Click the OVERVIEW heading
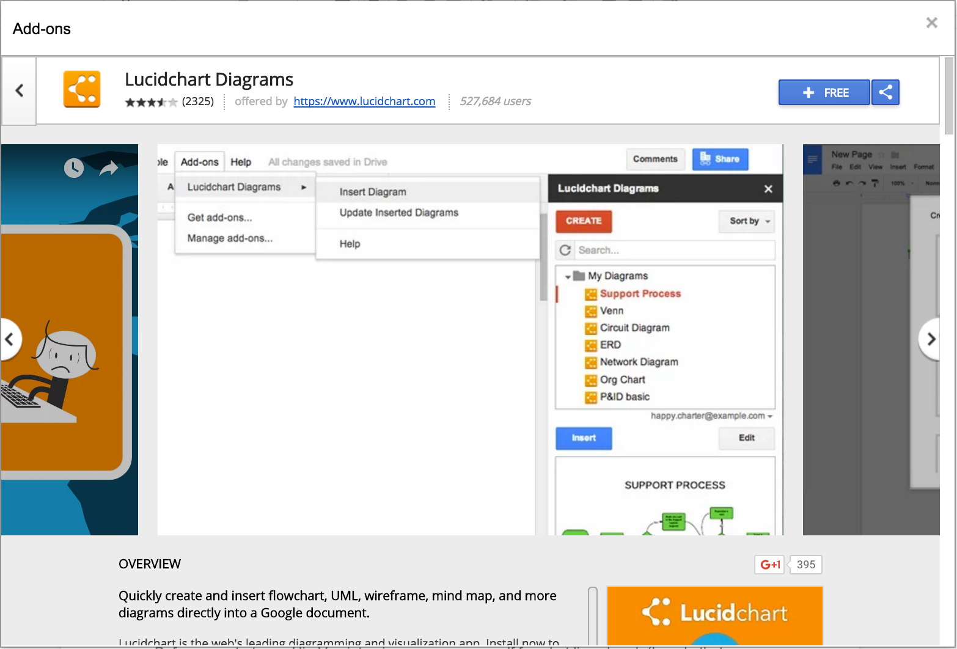 [x=150, y=564]
